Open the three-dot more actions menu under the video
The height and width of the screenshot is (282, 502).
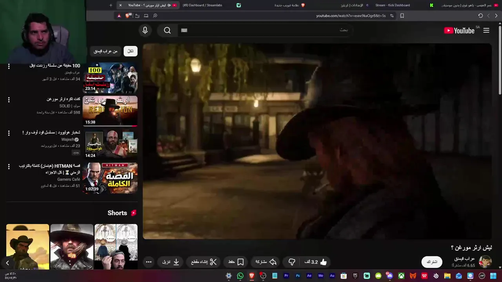click(x=149, y=262)
